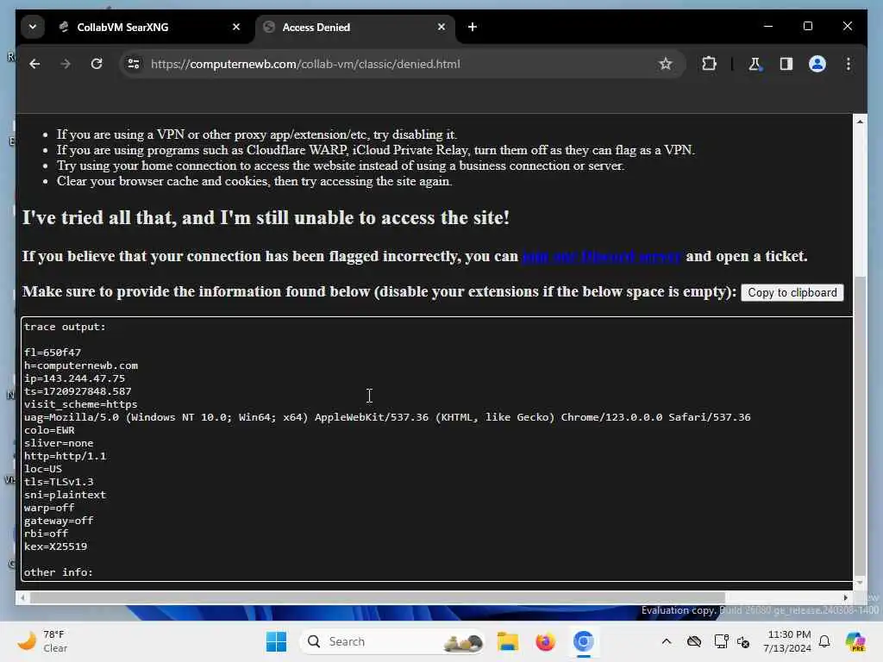883x662 pixels.
Task: Click the visit_scheme=https line
Action: click(x=80, y=404)
